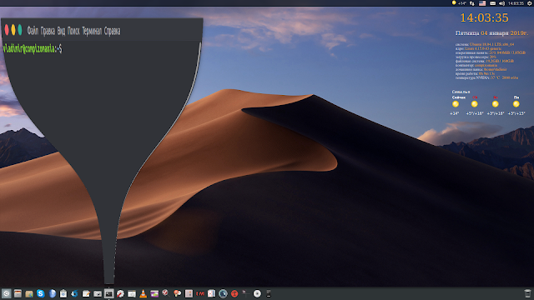The width and height of the screenshot is (534, 300).
Task: Open the Справка menu in the terminal
Action: 112,31
